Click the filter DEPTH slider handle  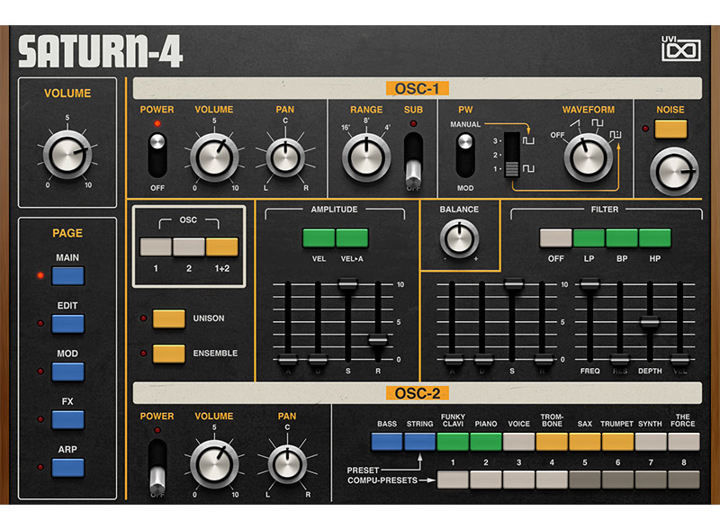point(650,322)
